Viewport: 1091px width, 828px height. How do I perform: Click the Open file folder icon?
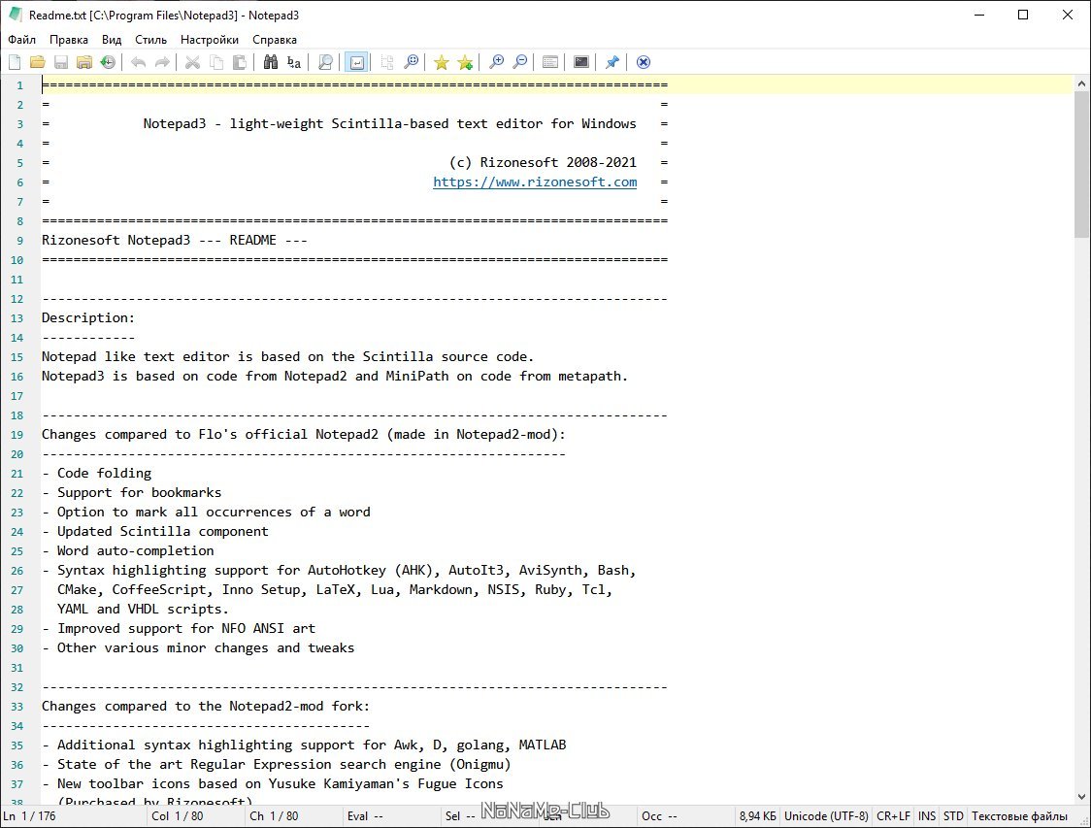[x=38, y=62]
